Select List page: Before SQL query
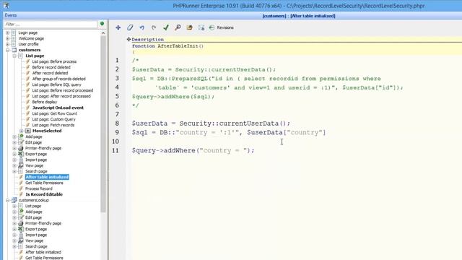Screen dimensions: 462x260 click(x=56, y=84)
